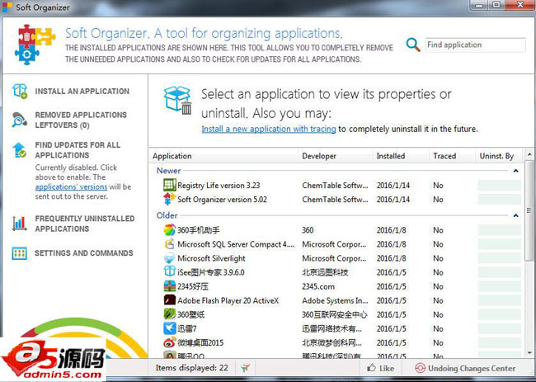
Task: Open Removed Applications Leftovers magnifier icon
Action: pyautogui.click(x=19, y=120)
